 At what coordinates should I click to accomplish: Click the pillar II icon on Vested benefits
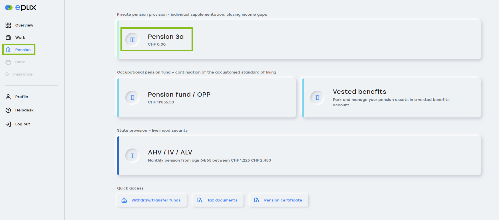(317, 98)
